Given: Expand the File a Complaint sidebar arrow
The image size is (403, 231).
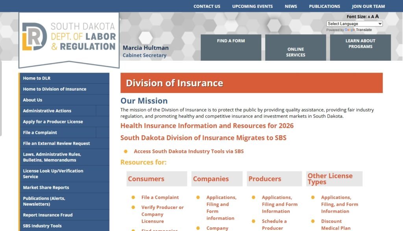Looking at the screenshot, I should click(x=103, y=132).
